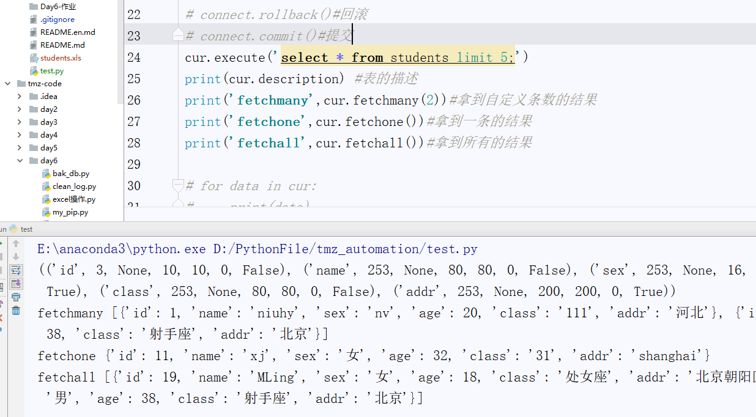Click the scroll down arrow in run console
Viewport: 756px width, 417px height.
[16, 257]
